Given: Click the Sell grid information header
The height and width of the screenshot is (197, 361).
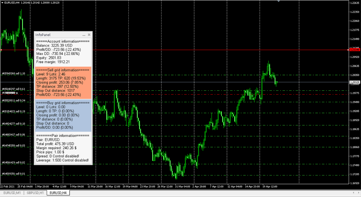Looking at the screenshot, I should (x=63, y=70).
